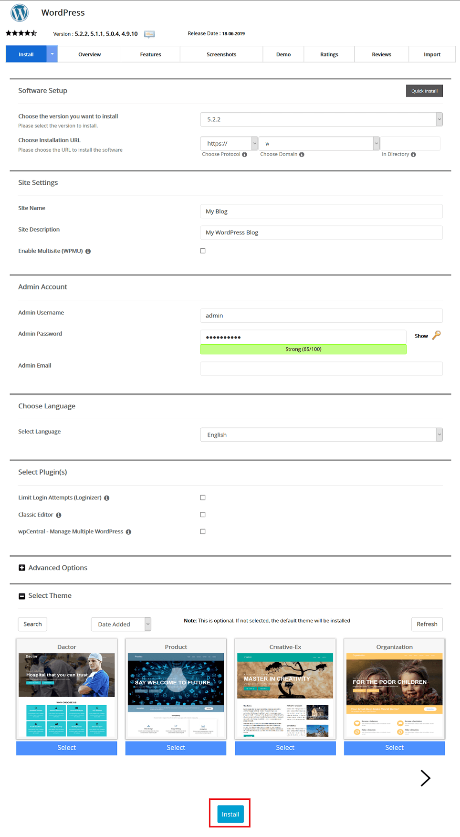Enable the Multisite (WPMU) checkbox
The width and height of the screenshot is (460, 837).
pos(203,251)
